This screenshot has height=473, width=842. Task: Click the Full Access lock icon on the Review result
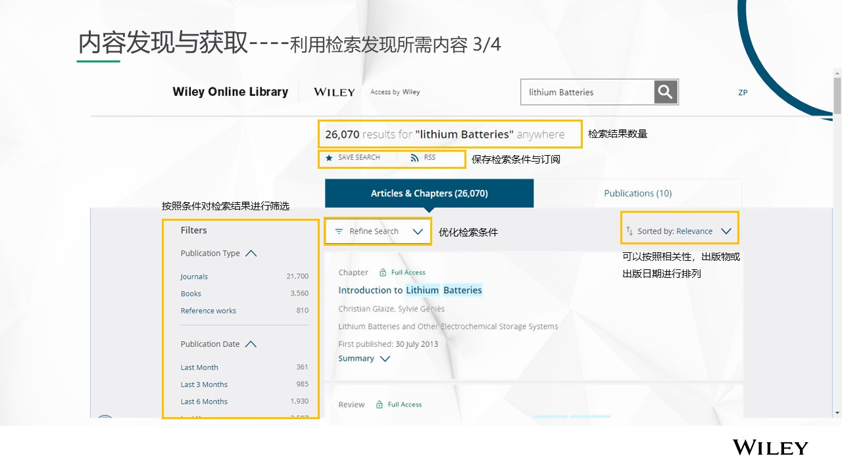pos(380,405)
